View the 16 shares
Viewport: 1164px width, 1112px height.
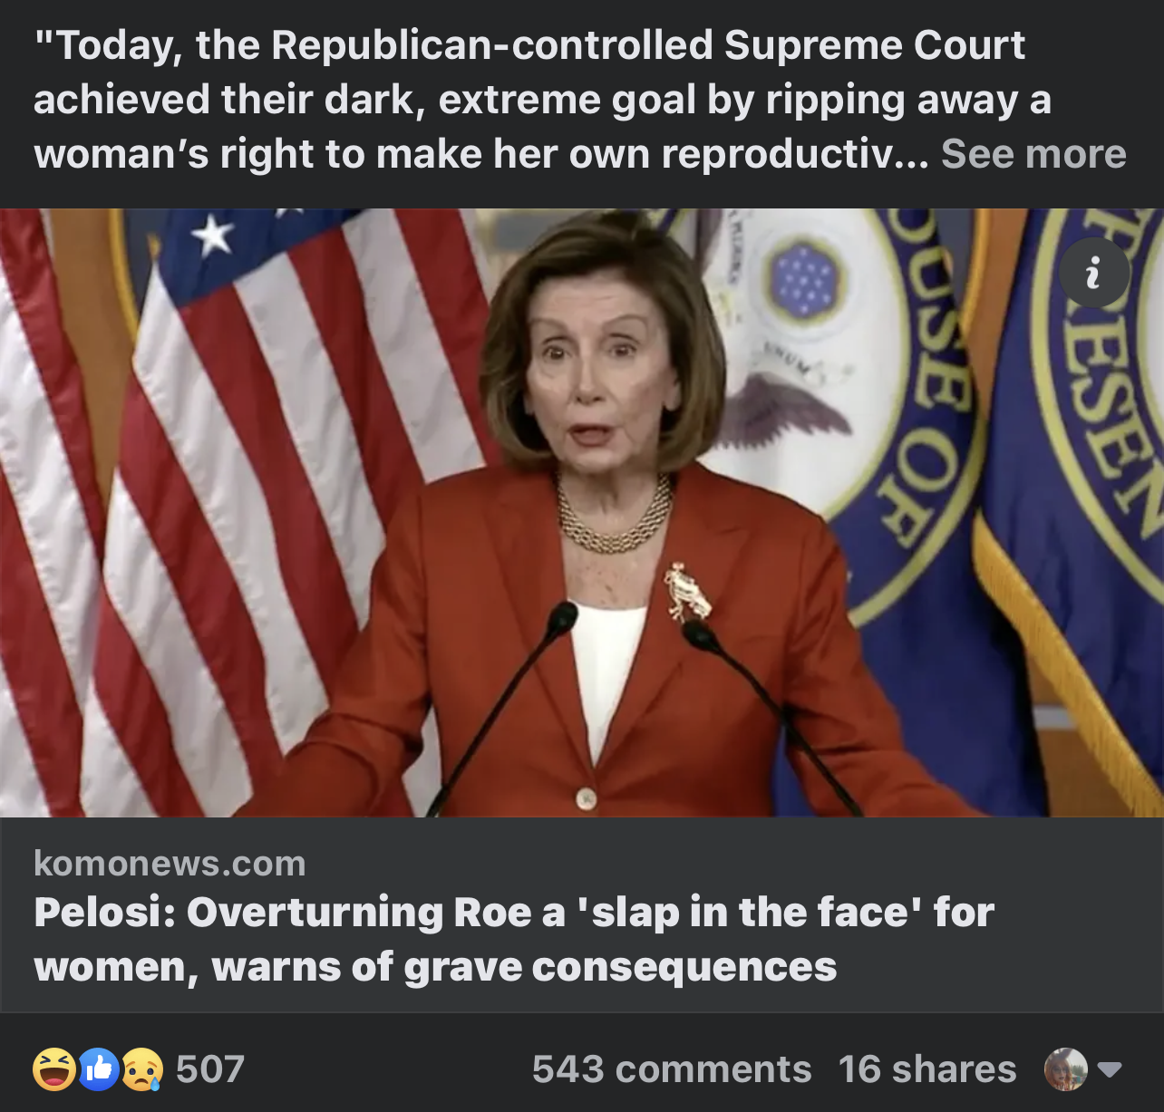[927, 1069]
